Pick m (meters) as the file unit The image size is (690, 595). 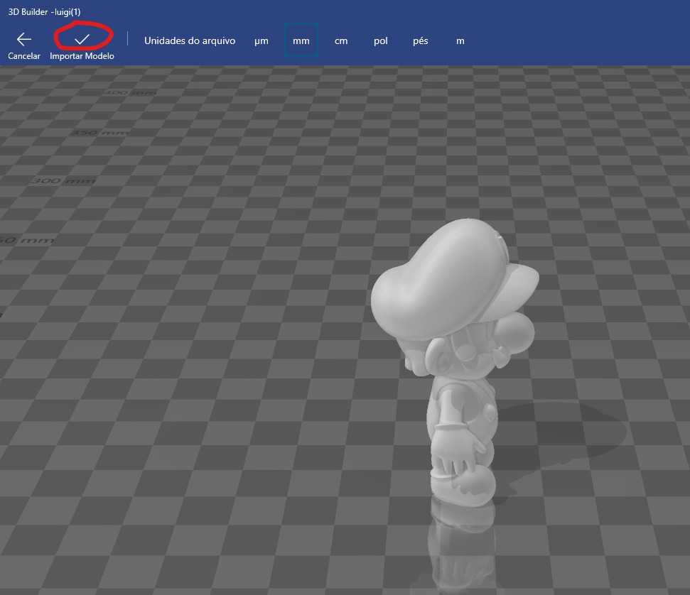(460, 41)
